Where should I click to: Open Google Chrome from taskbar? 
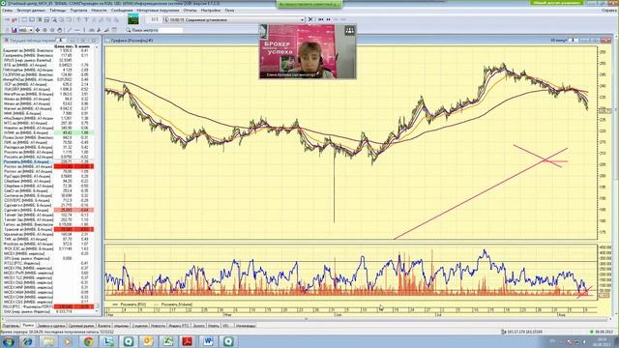(x=88, y=341)
